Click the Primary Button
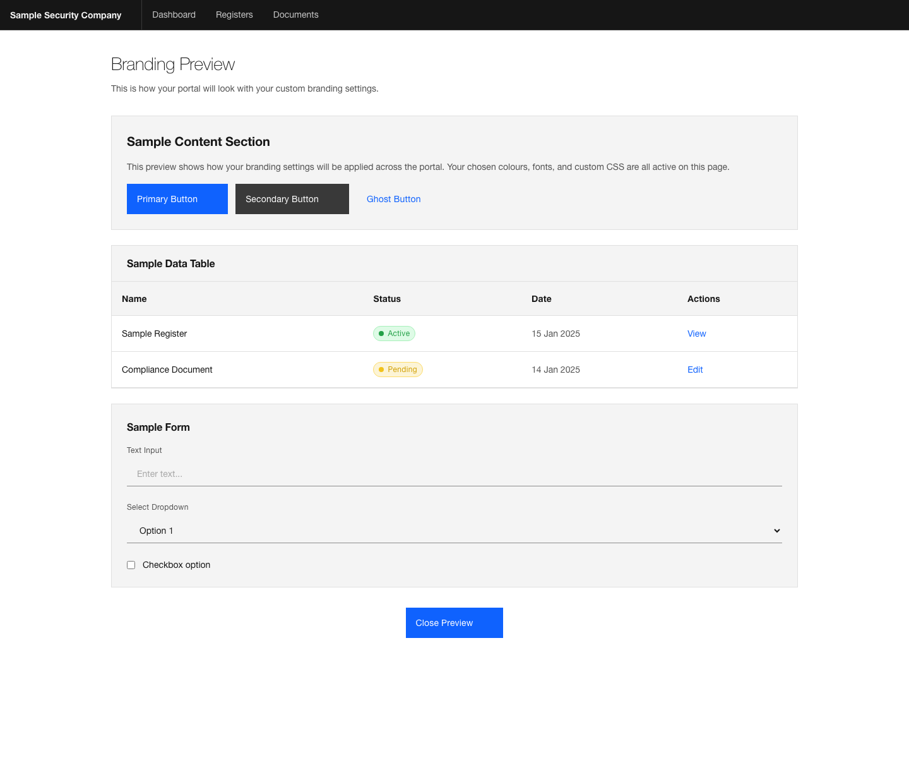The image size is (909, 758). point(177,199)
